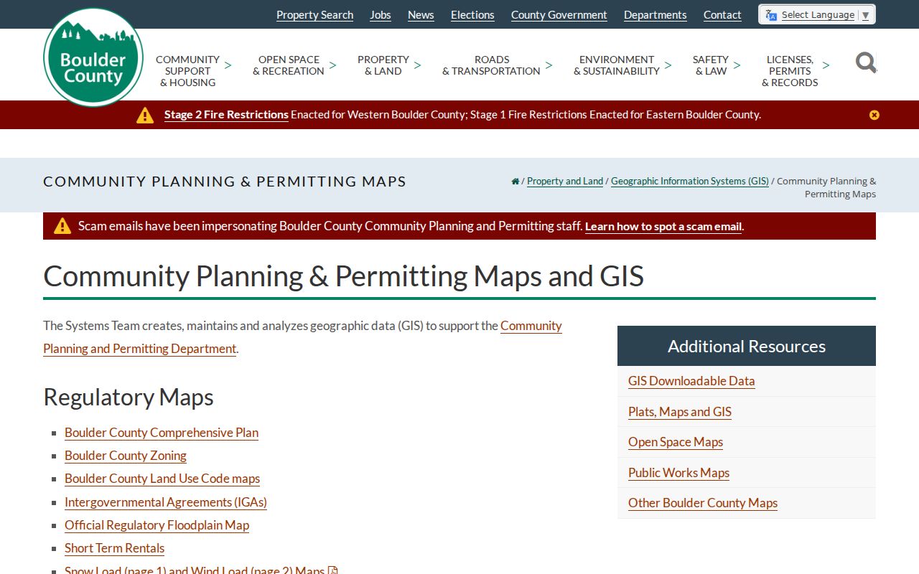Open Open Space Maps resource
The image size is (919, 574).
(x=676, y=442)
